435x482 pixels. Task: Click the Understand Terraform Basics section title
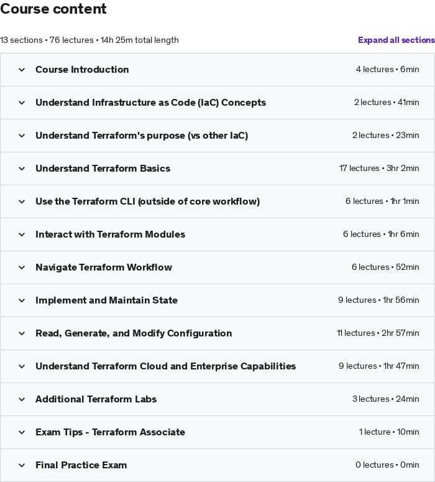tap(103, 169)
